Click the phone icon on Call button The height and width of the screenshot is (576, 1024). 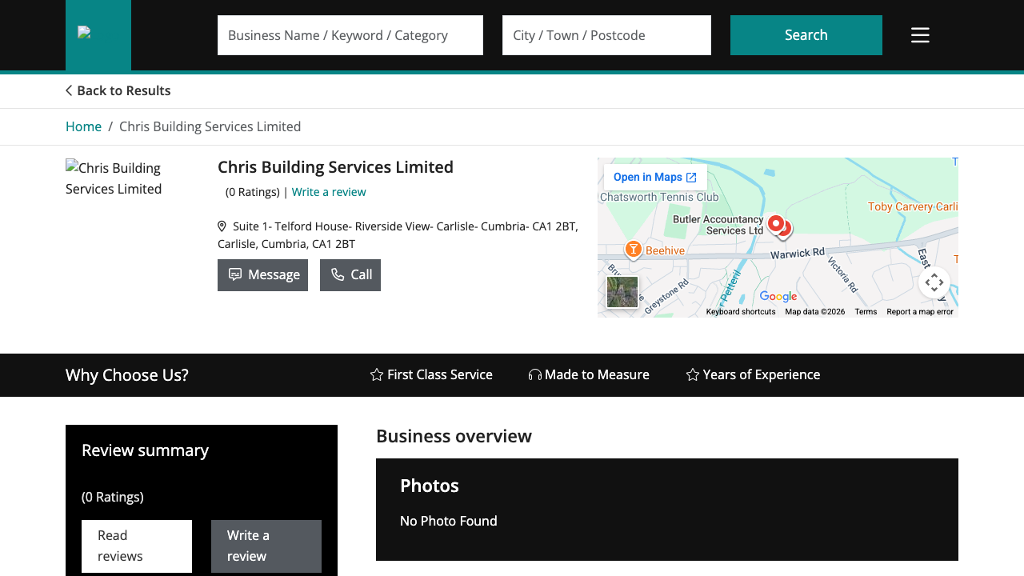click(x=338, y=274)
